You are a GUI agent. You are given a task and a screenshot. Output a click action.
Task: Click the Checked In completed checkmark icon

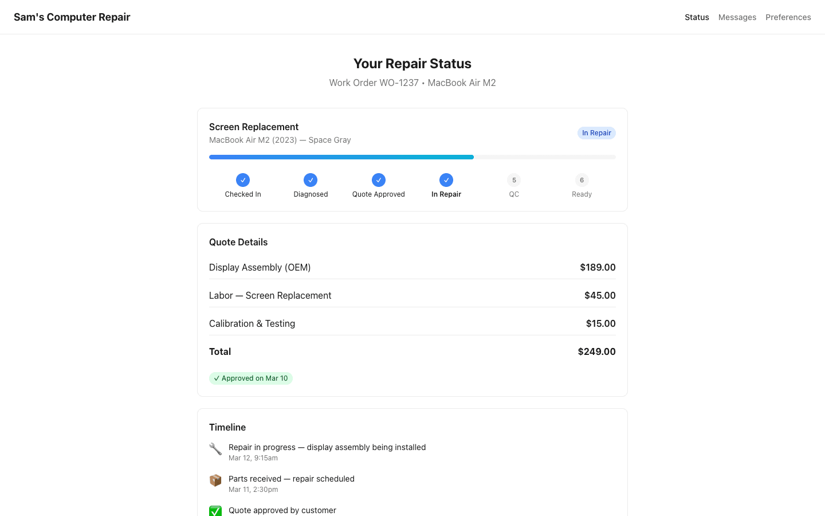[243, 180]
